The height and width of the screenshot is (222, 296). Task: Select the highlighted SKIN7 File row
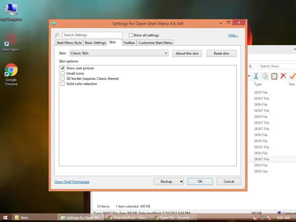pos(272,159)
